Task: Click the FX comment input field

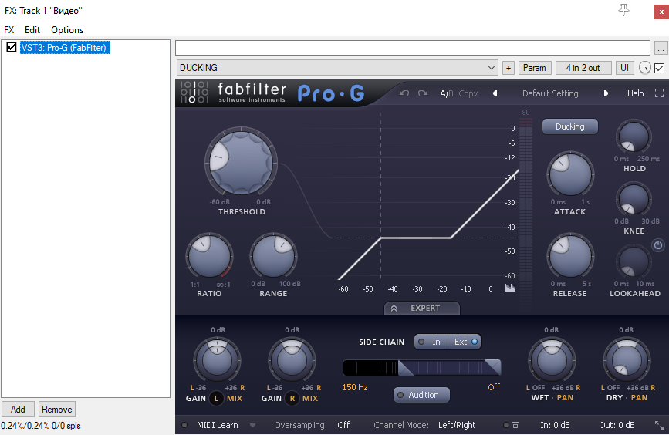Action: click(x=413, y=48)
